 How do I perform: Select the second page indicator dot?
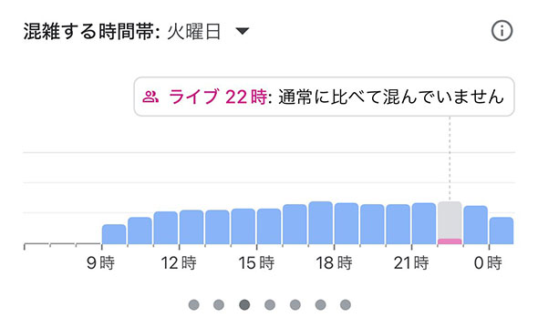(219, 304)
